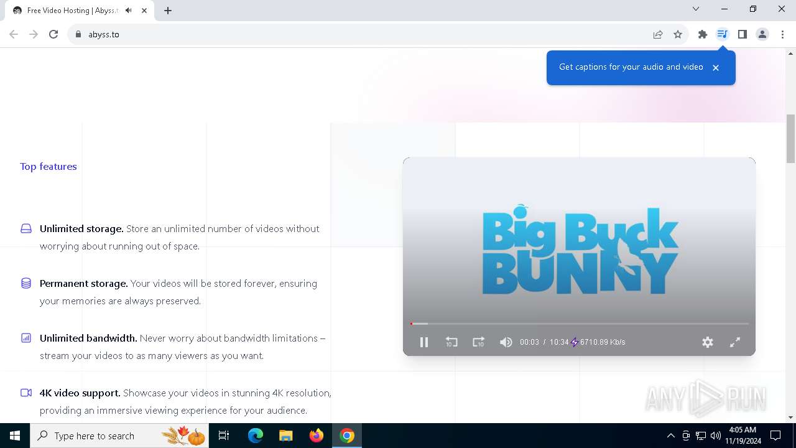View site information lock icon
Image resolution: width=796 pixels, height=448 pixels.
pyautogui.click(x=78, y=34)
